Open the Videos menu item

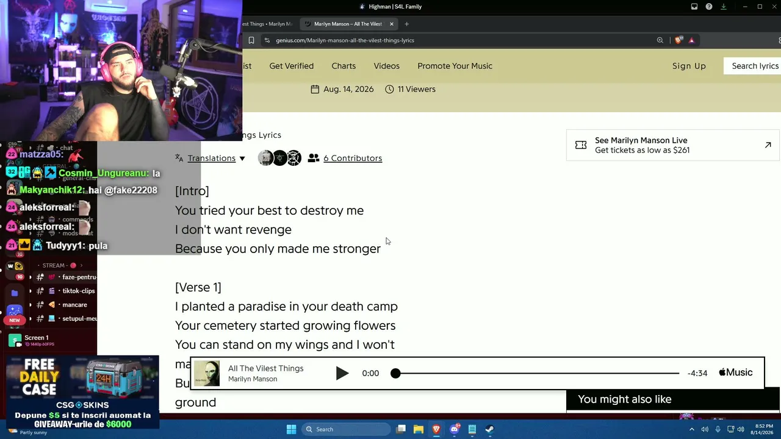pyautogui.click(x=387, y=66)
